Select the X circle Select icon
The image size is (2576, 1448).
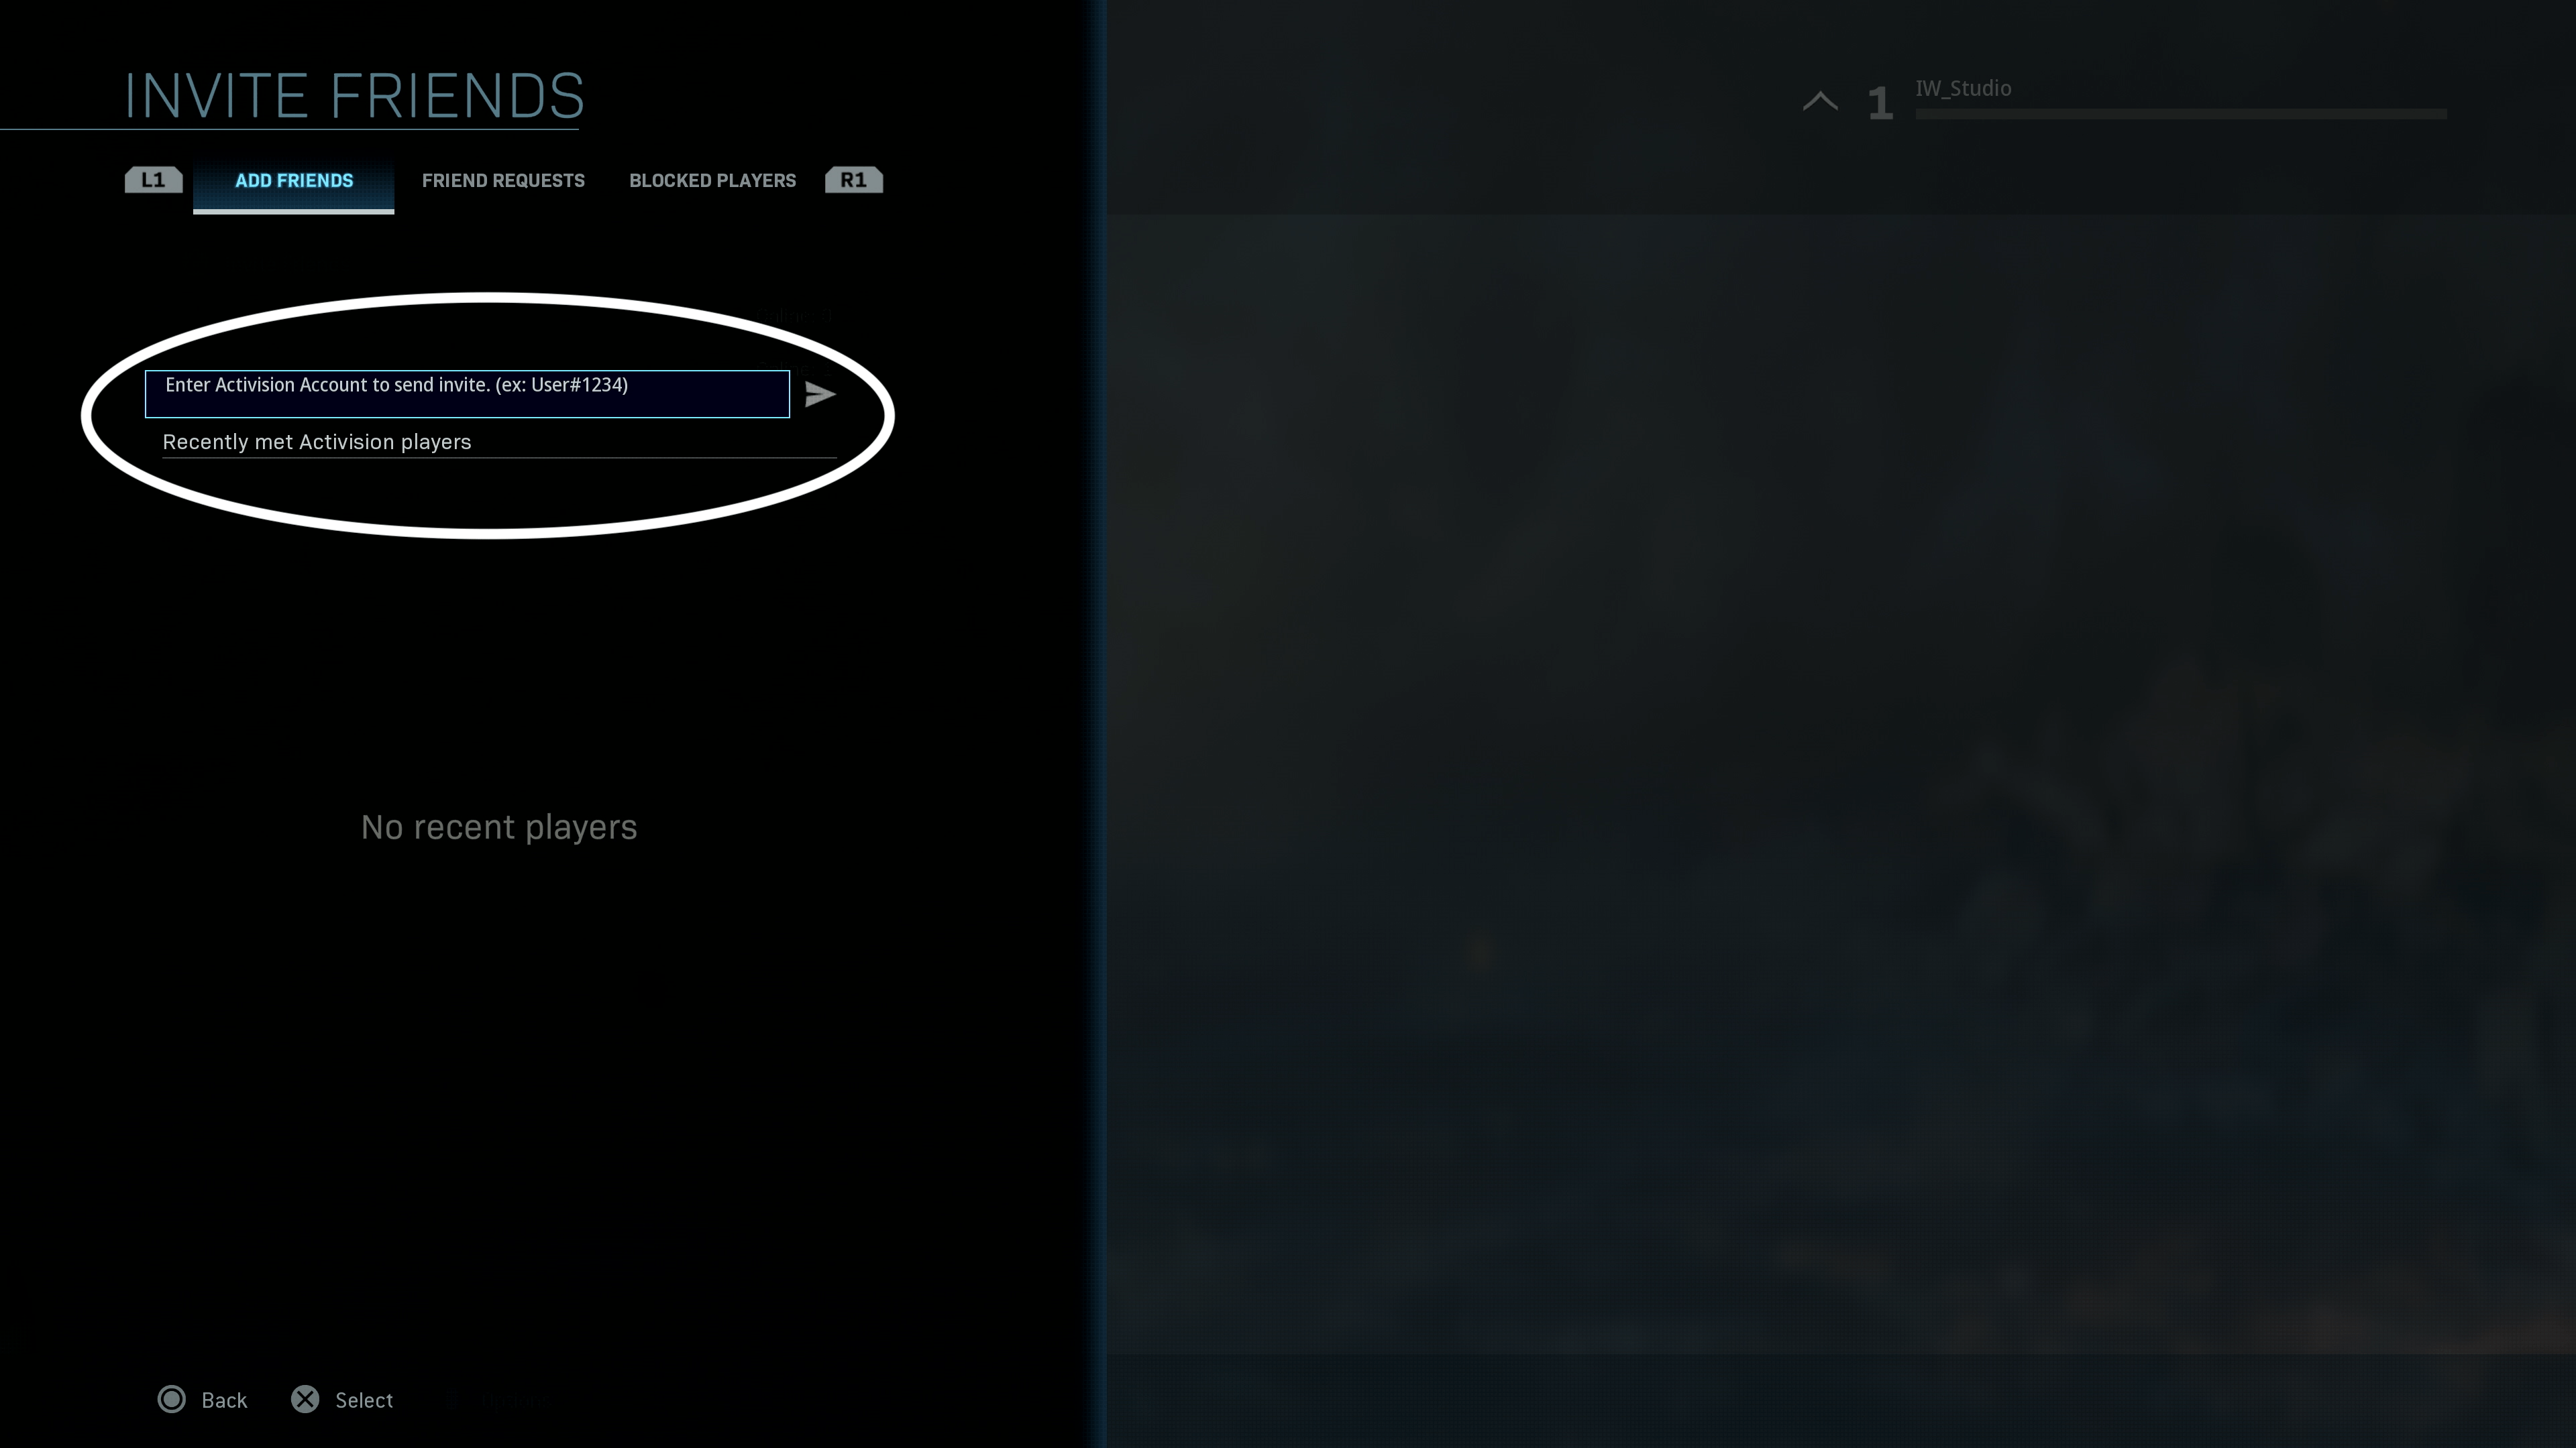pyautogui.click(x=305, y=1398)
